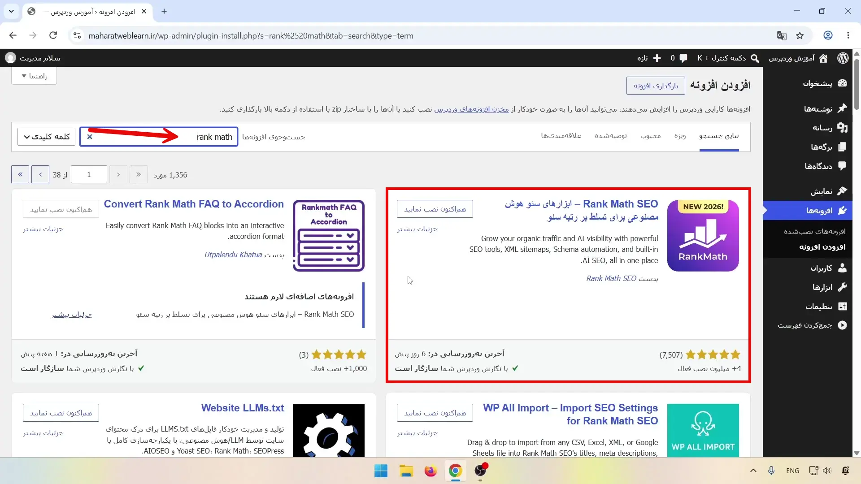Viewport: 861px width, 484px height.
Task: Install Rank Math SEO with هم‌اکنون نصب نمایید
Action: 435,209
